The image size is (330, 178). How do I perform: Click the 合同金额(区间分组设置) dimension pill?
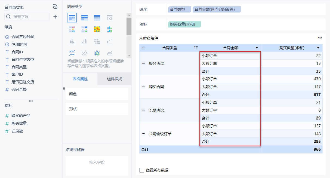pyautogui.click(x=217, y=9)
